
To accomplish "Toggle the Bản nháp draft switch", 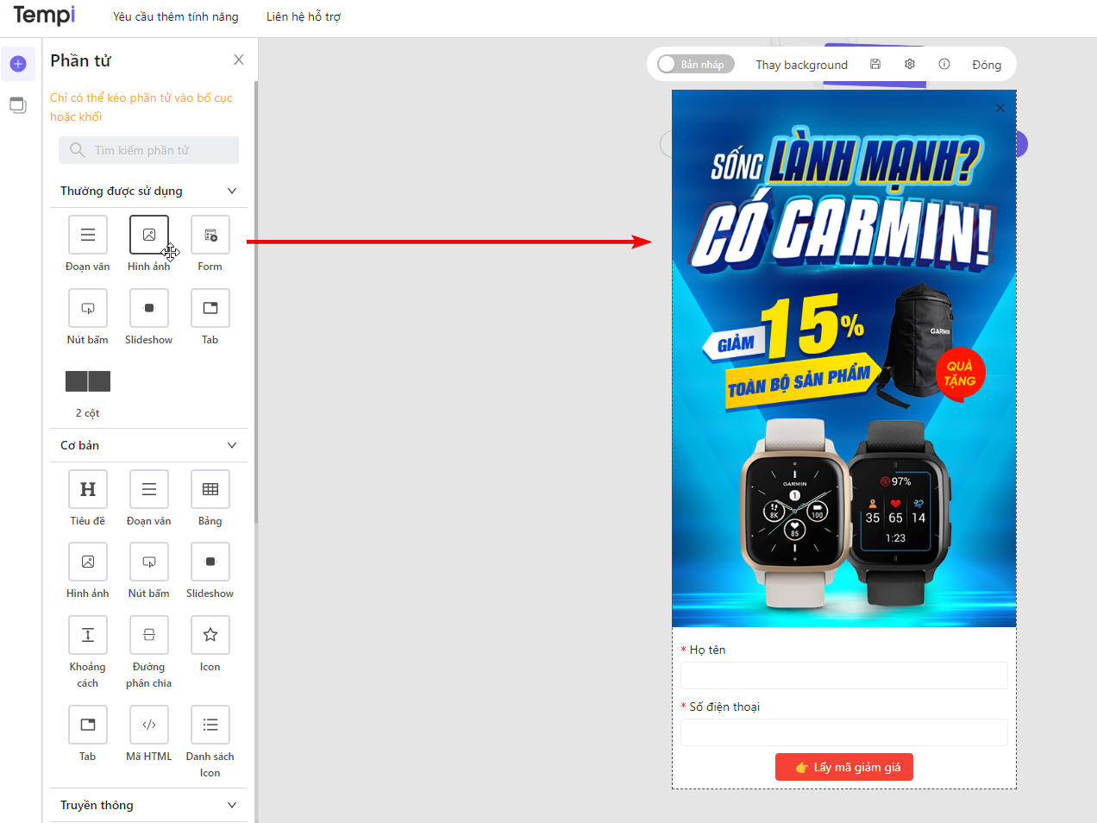I will click(x=695, y=64).
